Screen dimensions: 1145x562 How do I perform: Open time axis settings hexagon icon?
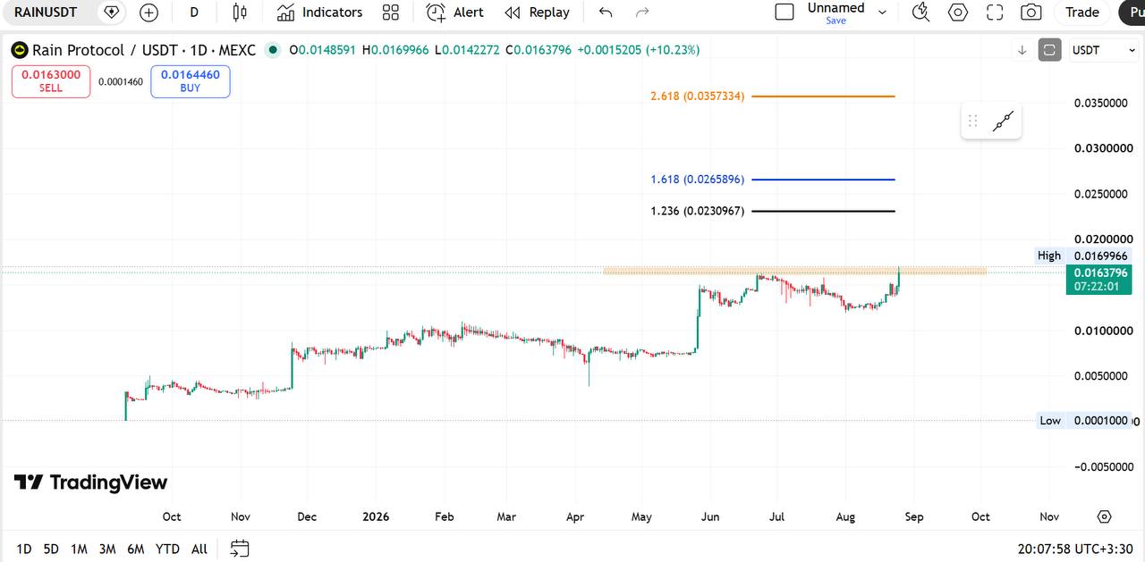tap(1104, 516)
